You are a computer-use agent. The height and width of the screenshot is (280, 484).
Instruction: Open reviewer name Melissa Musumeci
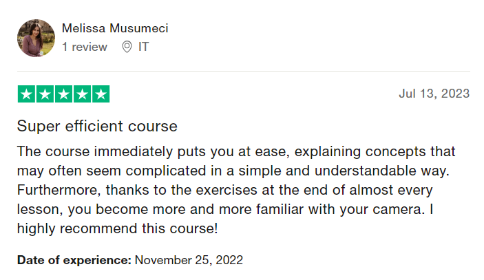(x=115, y=28)
